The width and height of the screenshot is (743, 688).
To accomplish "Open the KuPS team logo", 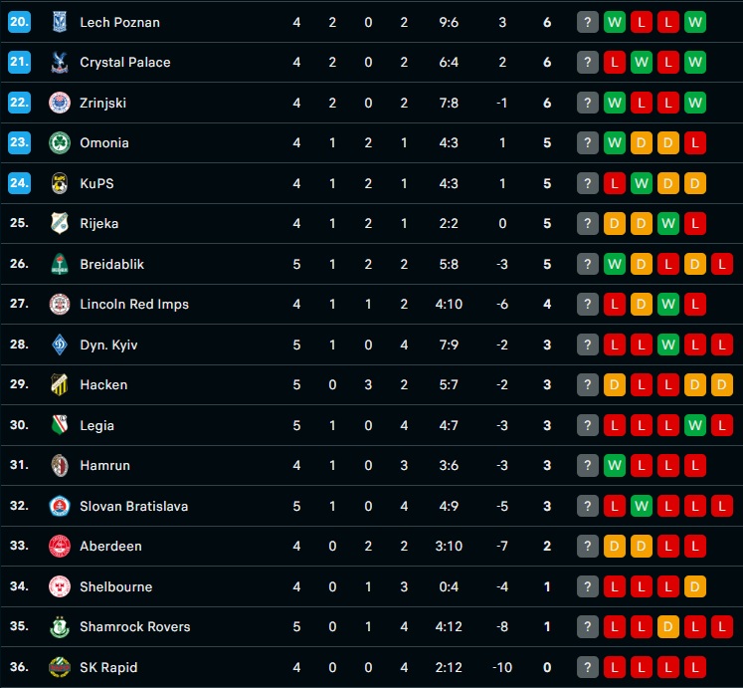I will pos(60,183).
